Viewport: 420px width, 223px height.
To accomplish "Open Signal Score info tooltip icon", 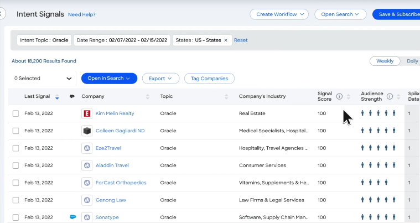I will pos(339,96).
